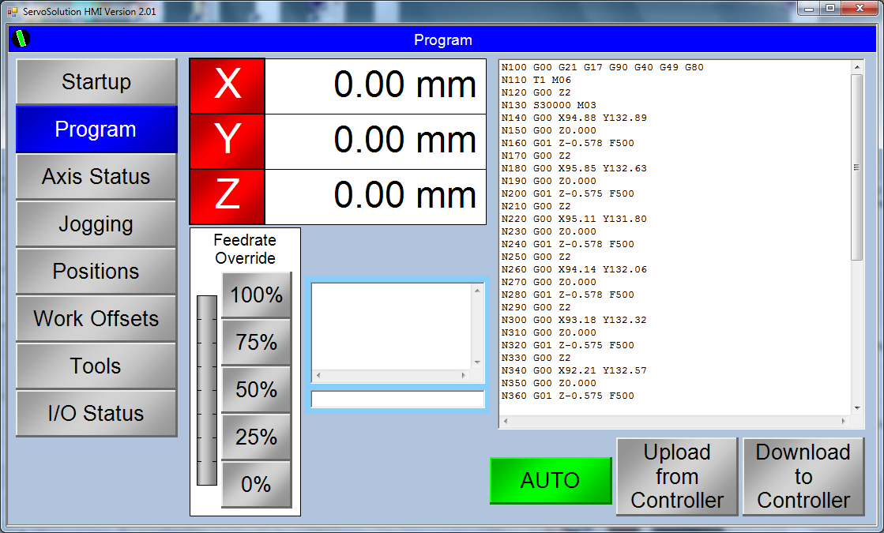Screen dimensions: 884x533
Task: Open the Startup page
Action: click(96, 82)
